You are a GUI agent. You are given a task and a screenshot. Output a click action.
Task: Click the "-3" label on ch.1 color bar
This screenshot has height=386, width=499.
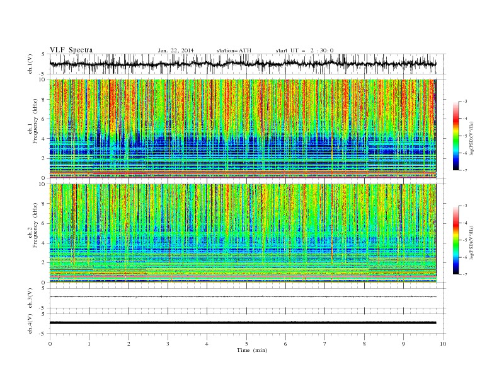[464, 102]
